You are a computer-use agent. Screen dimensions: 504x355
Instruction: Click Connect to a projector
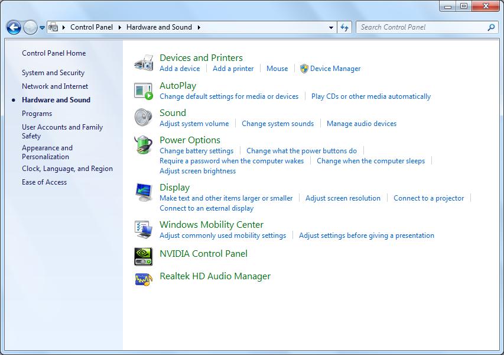(429, 198)
